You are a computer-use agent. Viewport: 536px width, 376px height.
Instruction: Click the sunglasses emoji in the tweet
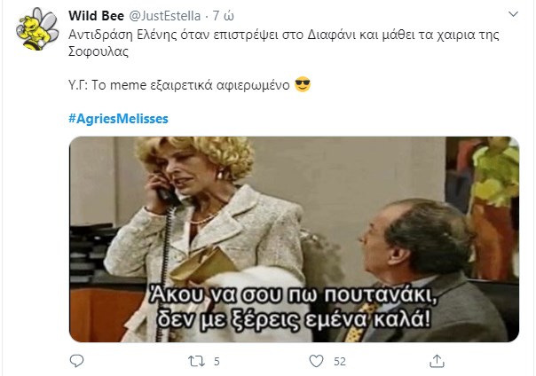303,84
